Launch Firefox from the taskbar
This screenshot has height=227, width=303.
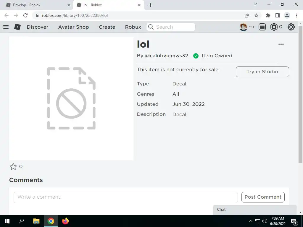coord(65,221)
